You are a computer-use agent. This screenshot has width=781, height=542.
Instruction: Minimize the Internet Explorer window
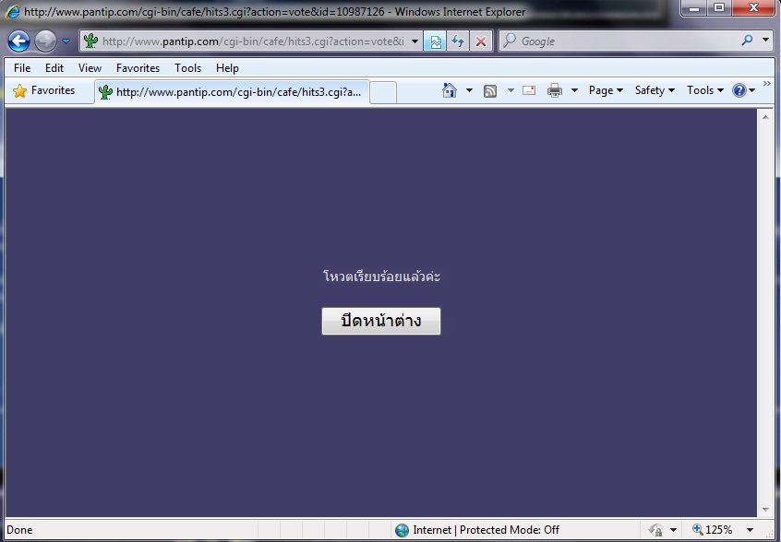point(695,8)
